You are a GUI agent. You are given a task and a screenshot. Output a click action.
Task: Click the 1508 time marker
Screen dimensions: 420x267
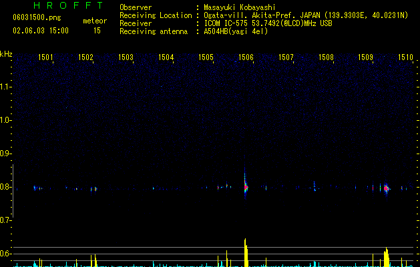click(x=326, y=57)
